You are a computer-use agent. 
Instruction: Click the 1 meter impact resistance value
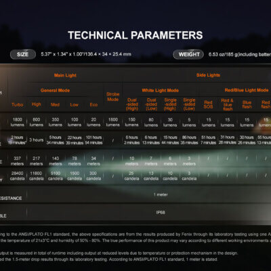point(161,194)
